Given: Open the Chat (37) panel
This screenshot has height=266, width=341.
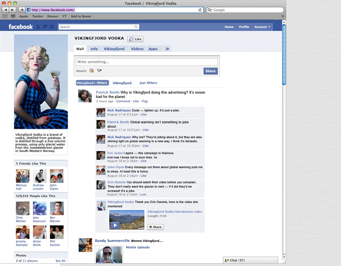Looking at the screenshot, I should tap(250, 260).
